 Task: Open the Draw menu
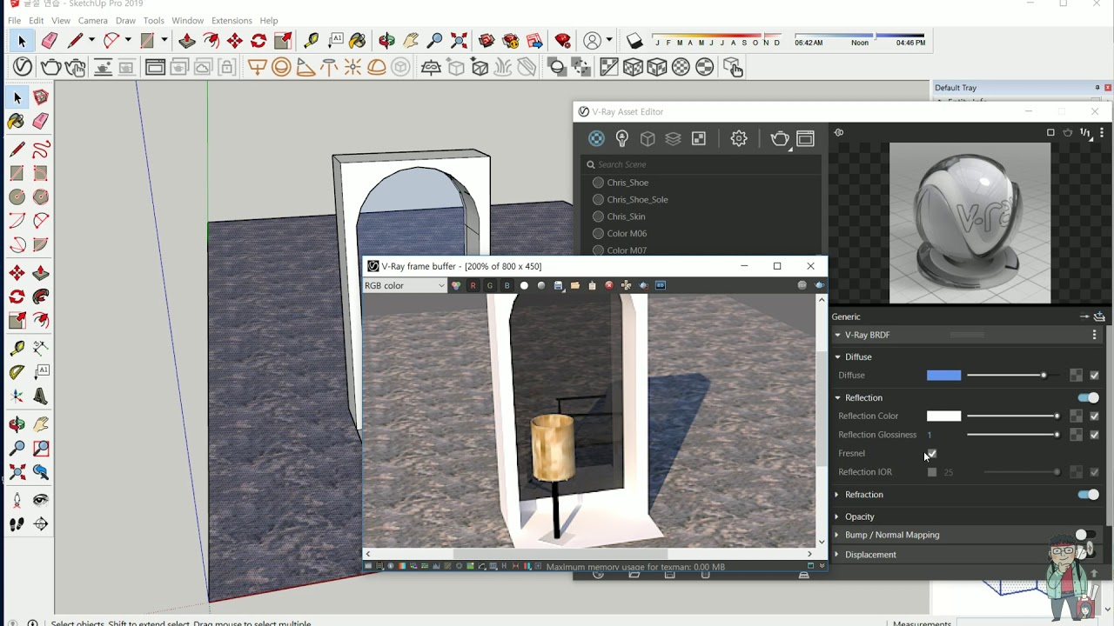pos(125,21)
